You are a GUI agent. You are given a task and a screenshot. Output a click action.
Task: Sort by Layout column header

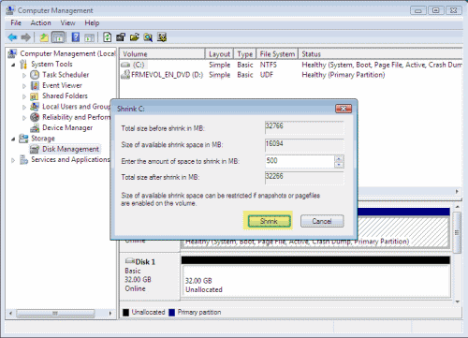tap(219, 54)
